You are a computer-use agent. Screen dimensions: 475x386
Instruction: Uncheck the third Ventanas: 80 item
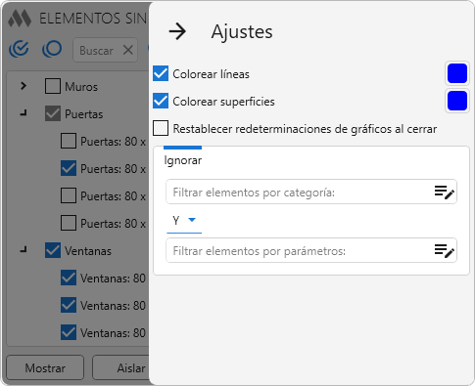[69, 332]
